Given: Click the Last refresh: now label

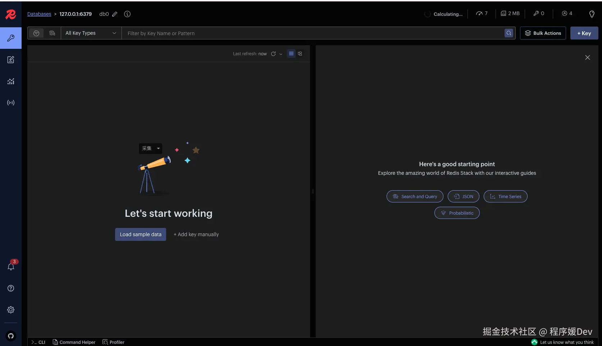Looking at the screenshot, I should [250, 54].
